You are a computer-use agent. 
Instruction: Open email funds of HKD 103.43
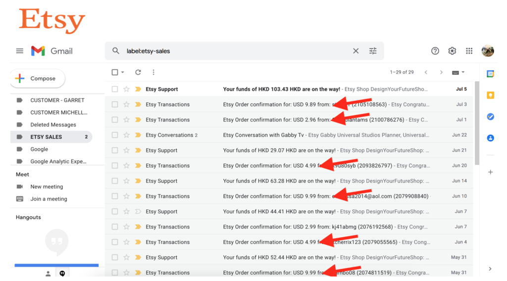(289, 89)
